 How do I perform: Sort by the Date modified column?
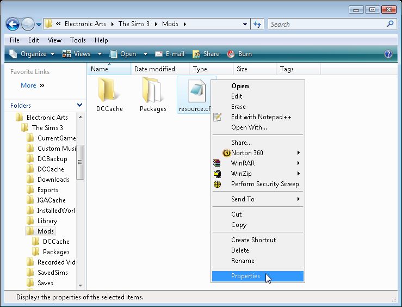pyautogui.click(x=160, y=69)
